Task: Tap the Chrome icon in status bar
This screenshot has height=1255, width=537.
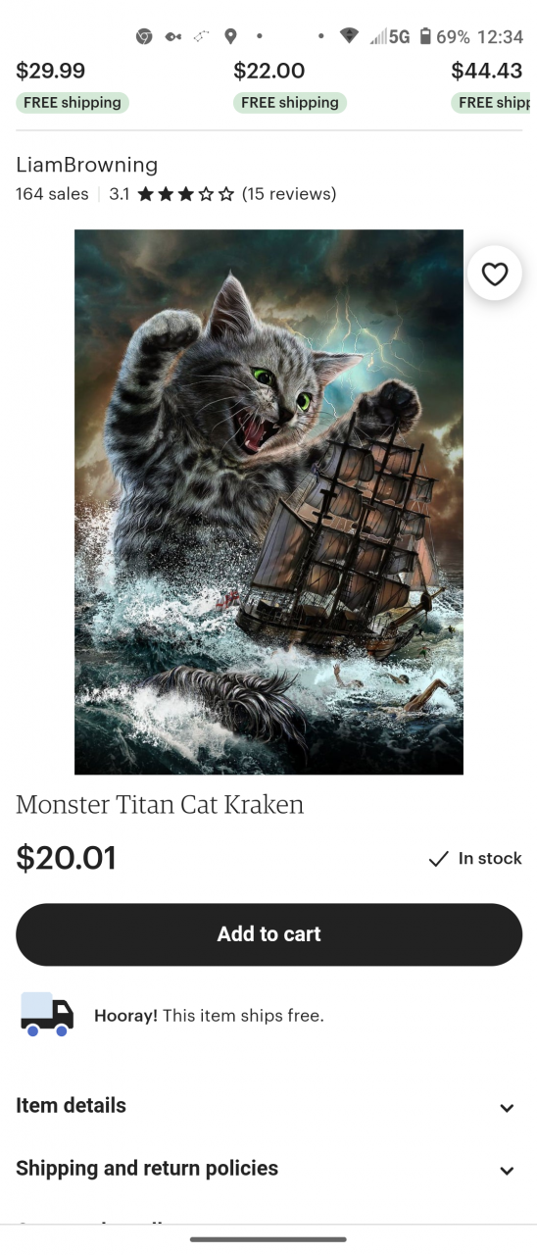Action: pyautogui.click(x=144, y=36)
